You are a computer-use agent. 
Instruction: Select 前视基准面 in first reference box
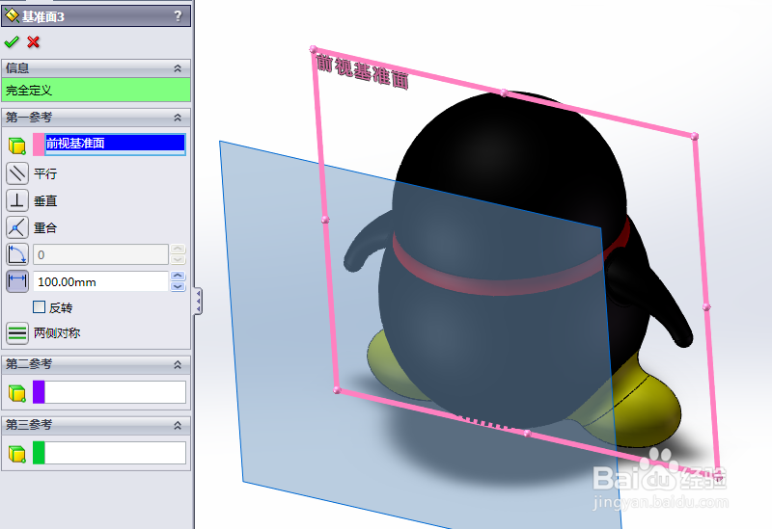(115, 143)
